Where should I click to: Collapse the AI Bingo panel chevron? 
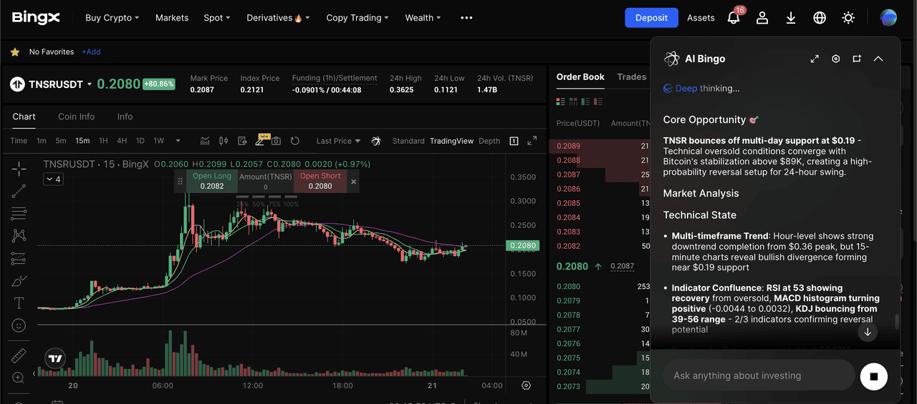point(878,59)
